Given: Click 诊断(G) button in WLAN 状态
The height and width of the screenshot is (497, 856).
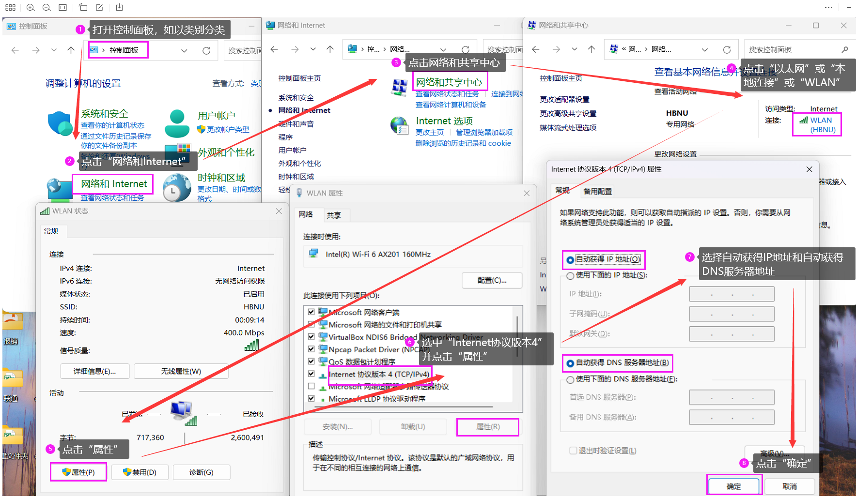Looking at the screenshot, I should [x=202, y=472].
